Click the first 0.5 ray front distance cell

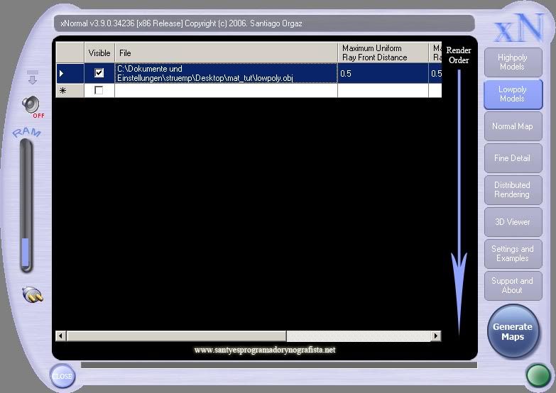click(383, 73)
